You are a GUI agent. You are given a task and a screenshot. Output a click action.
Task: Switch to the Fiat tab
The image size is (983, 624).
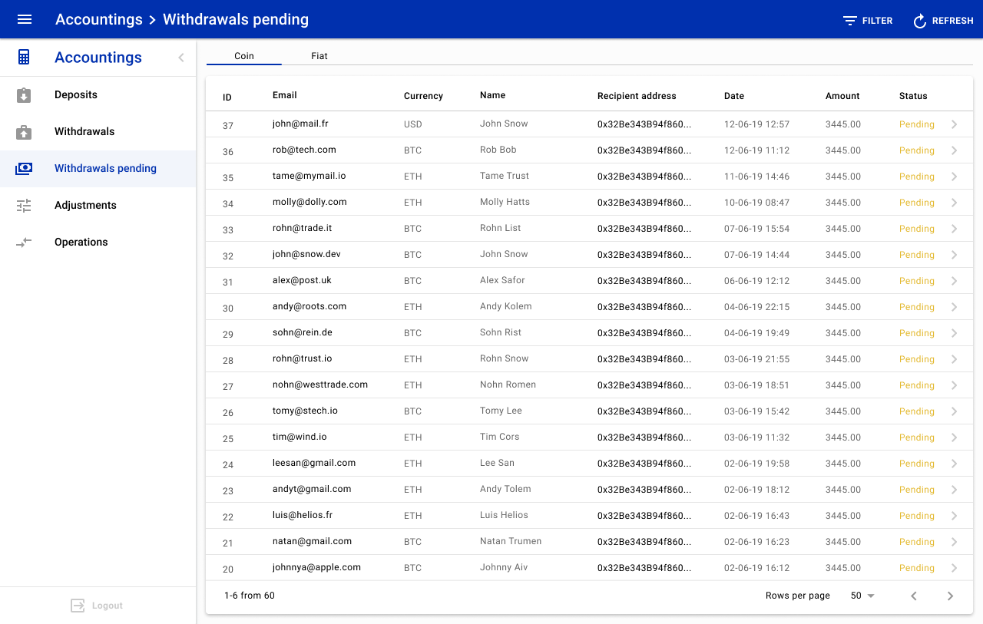click(x=319, y=56)
